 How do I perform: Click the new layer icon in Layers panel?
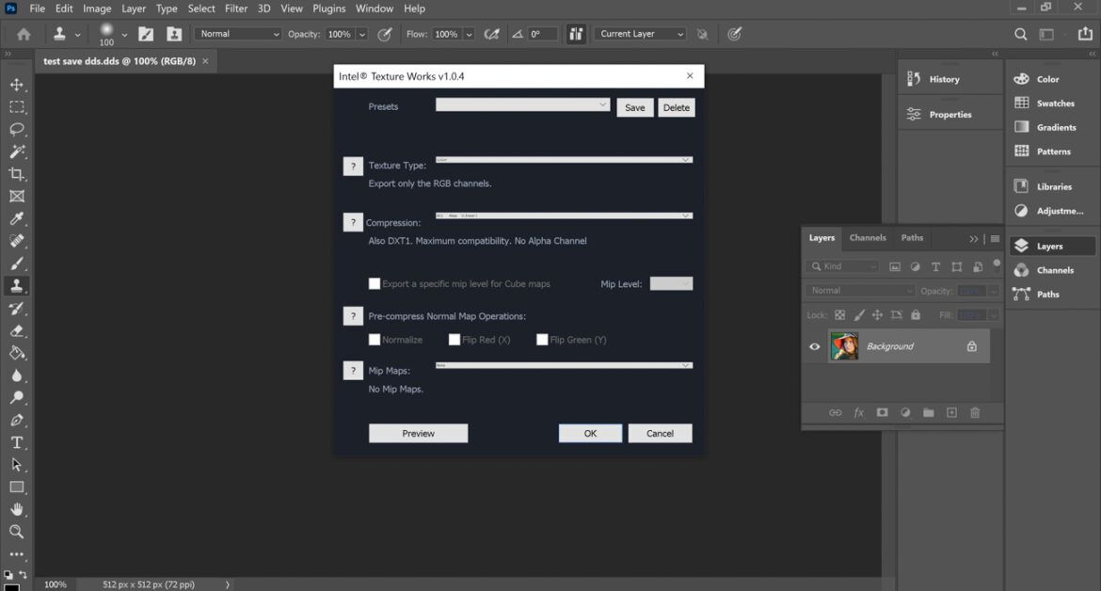[x=951, y=412]
